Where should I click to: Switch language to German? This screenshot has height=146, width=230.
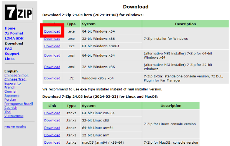(11, 92)
